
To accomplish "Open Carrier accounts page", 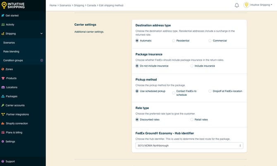I will pyautogui.click(x=15, y=105).
